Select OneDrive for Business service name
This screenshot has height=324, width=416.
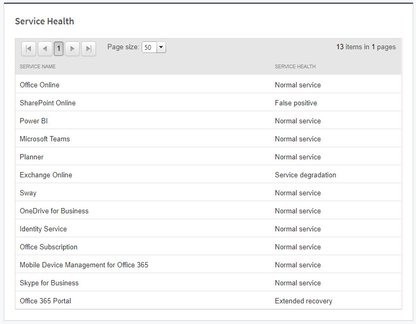[54, 211]
